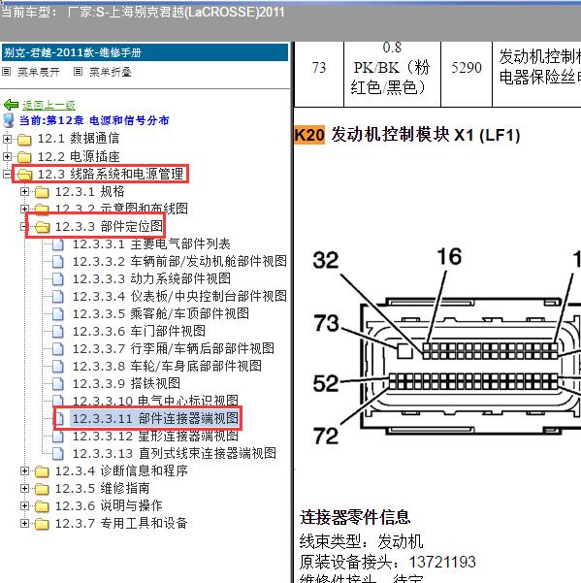Open 12.3.3.9 搭铁视图
Screen dimensions: 581x583
(126, 383)
